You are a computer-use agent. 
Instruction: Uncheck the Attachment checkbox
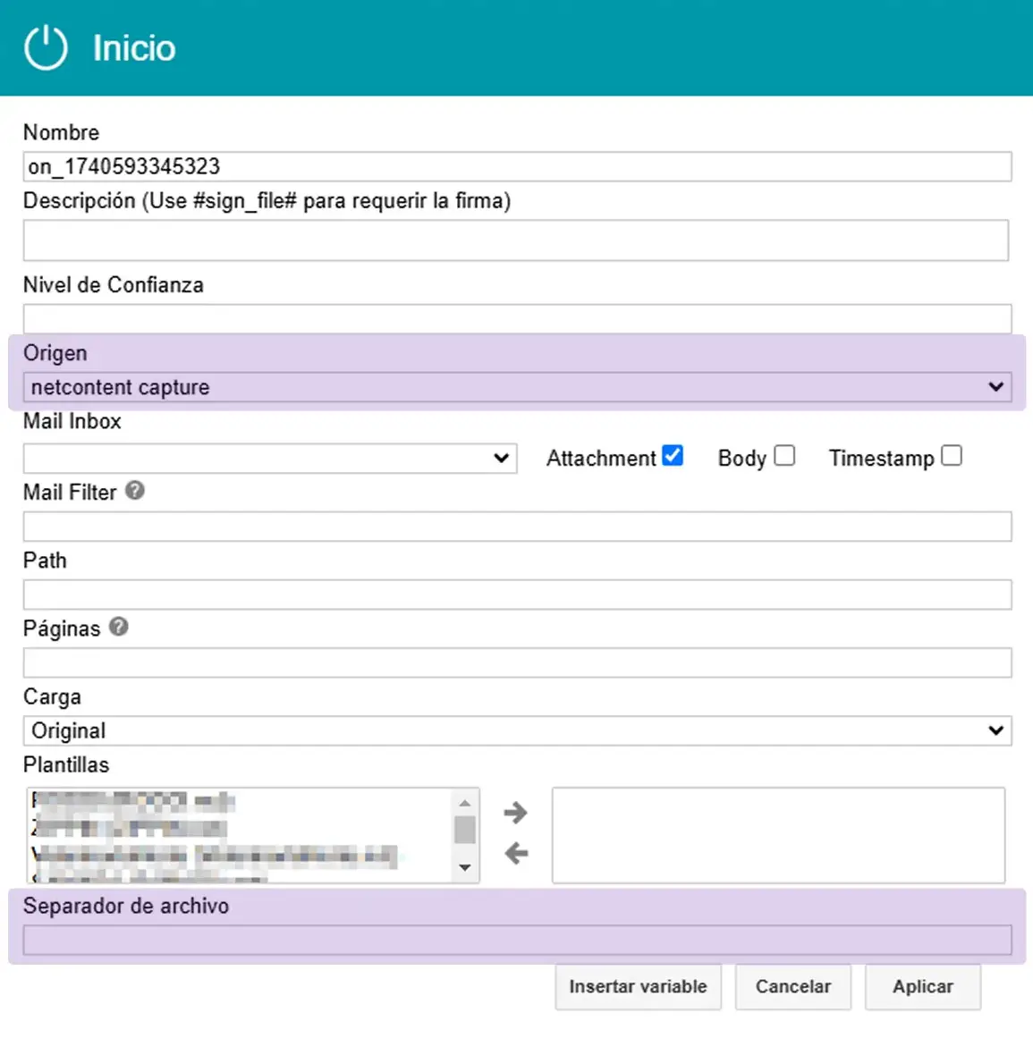pos(673,455)
